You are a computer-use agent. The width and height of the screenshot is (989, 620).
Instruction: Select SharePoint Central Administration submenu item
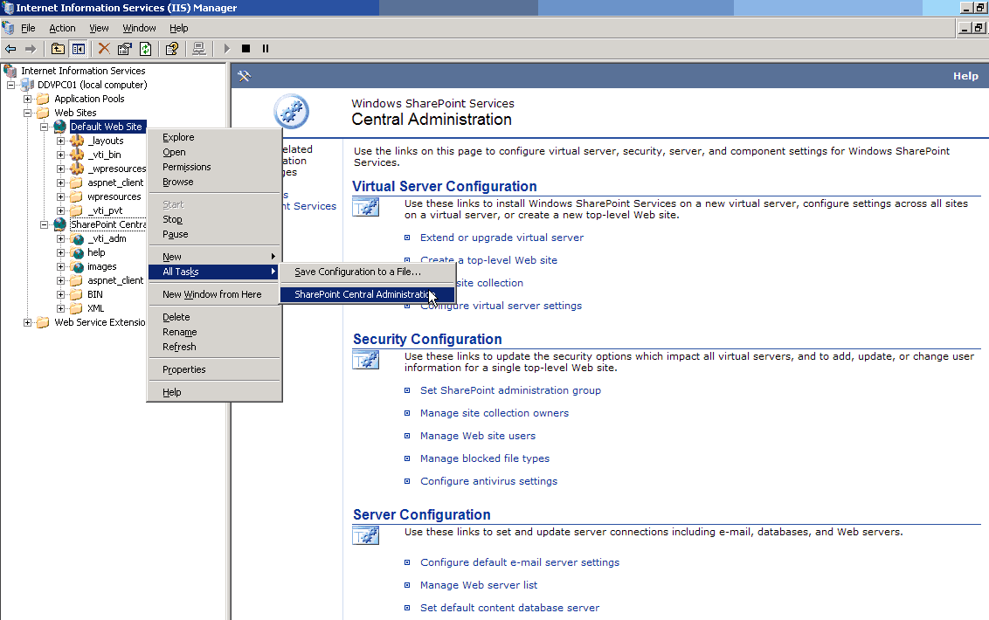(x=367, y=294)
